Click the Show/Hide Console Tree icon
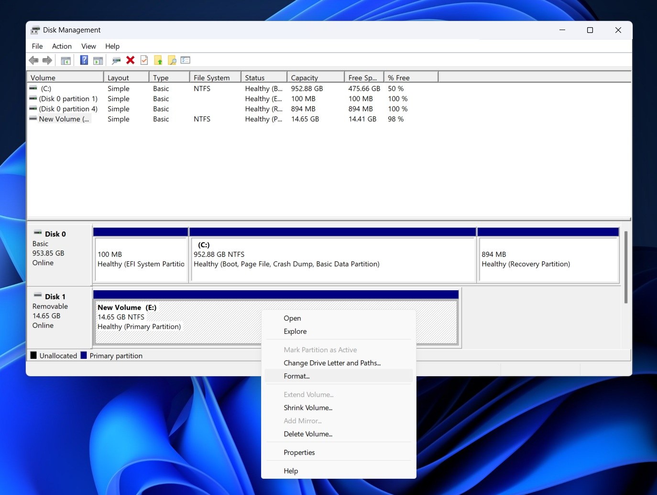 tap(66, 61)
